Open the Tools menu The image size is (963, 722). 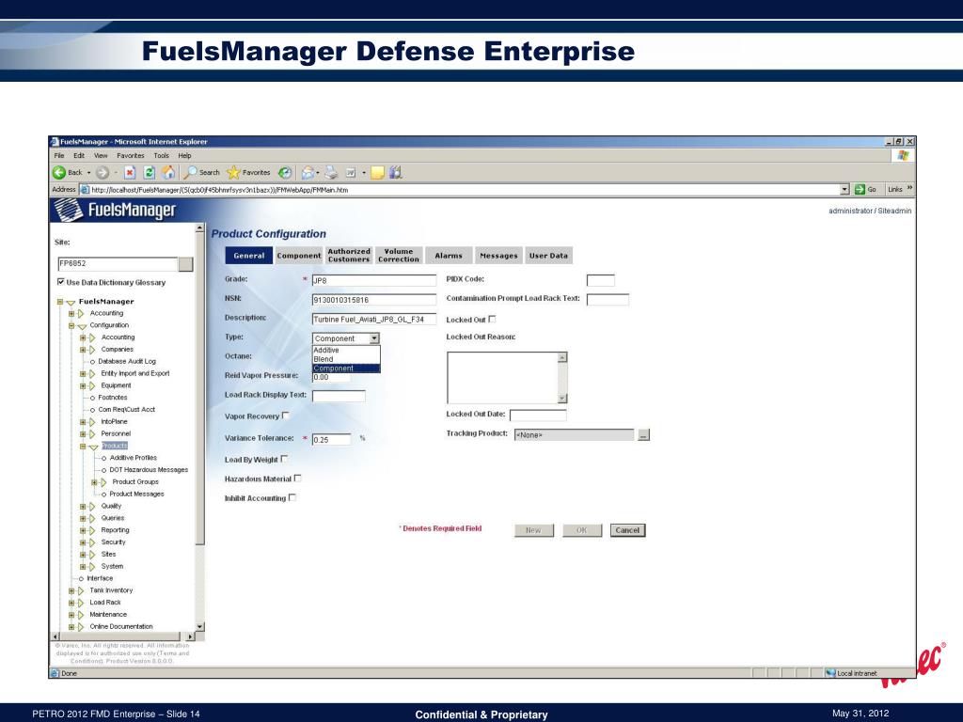(x=162, y=156)
